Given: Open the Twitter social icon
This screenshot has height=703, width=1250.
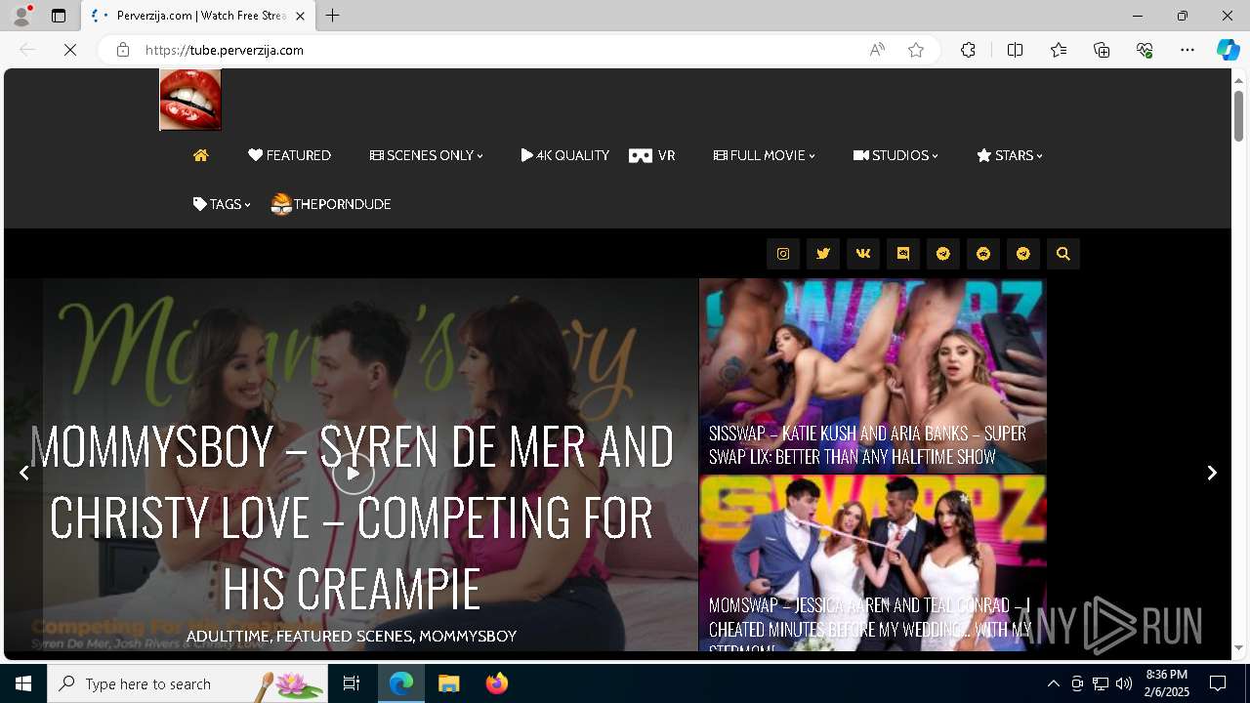Looking at the screenshot, I should point(823,254).
